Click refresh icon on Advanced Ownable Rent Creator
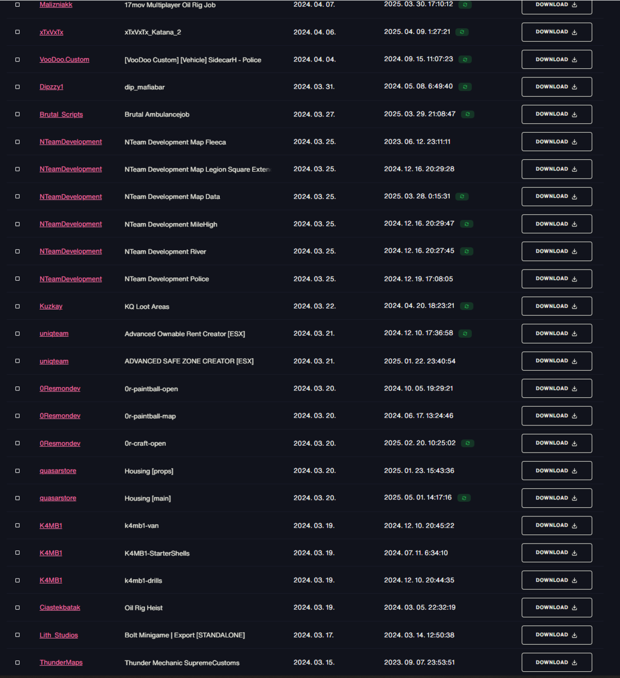Image resolution: width=620 pixels, height=678 pixels. click(x=465, y=334)
